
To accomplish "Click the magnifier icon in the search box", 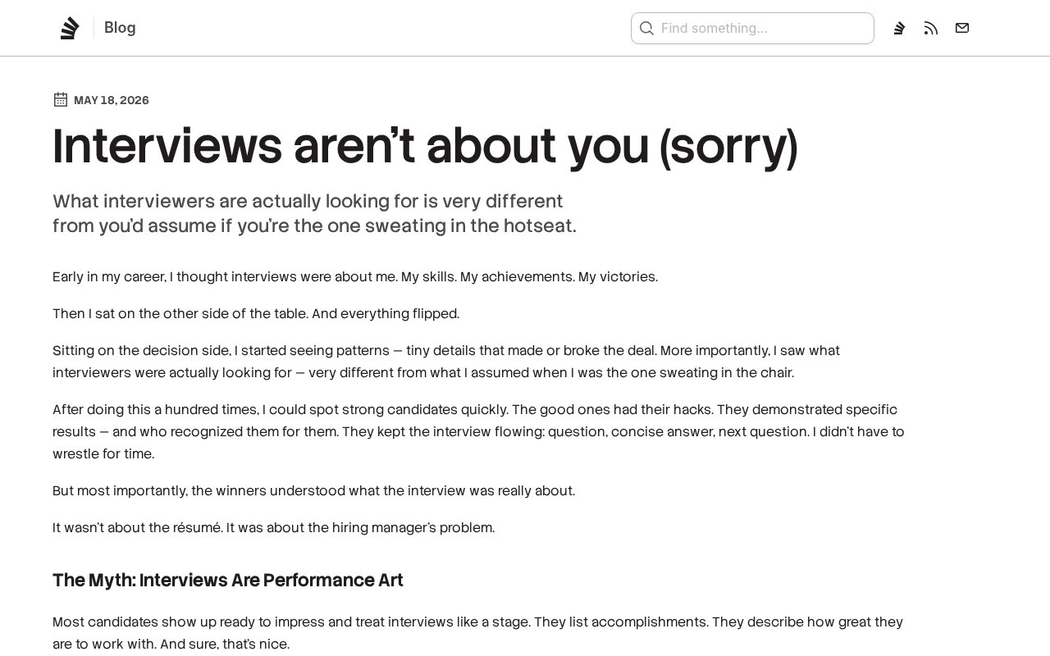I will (x=646, y=29).
